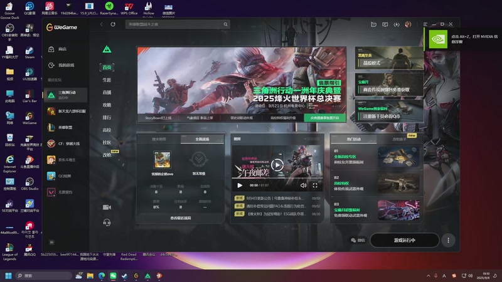This screenshot has width=502, height=282.
Task: Mute the video with speaker icon
Action: [304, 185]
